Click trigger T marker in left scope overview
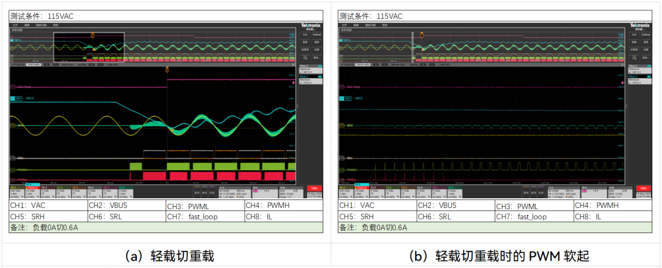 (93, 35)
